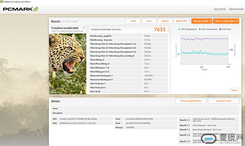Click the HGST drive entry
Image resolution: width=245 pixels, height=146 pixels.
pyautogui.click(x=146, y=123)
